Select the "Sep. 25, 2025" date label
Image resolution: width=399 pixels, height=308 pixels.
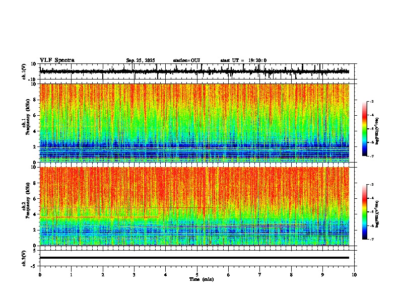(x=141, y=60)
